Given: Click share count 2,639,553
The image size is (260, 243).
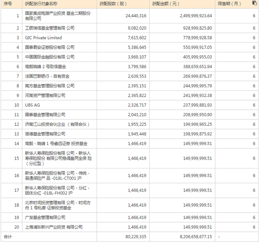Looking at the screenshot, I should pos(137,76).
